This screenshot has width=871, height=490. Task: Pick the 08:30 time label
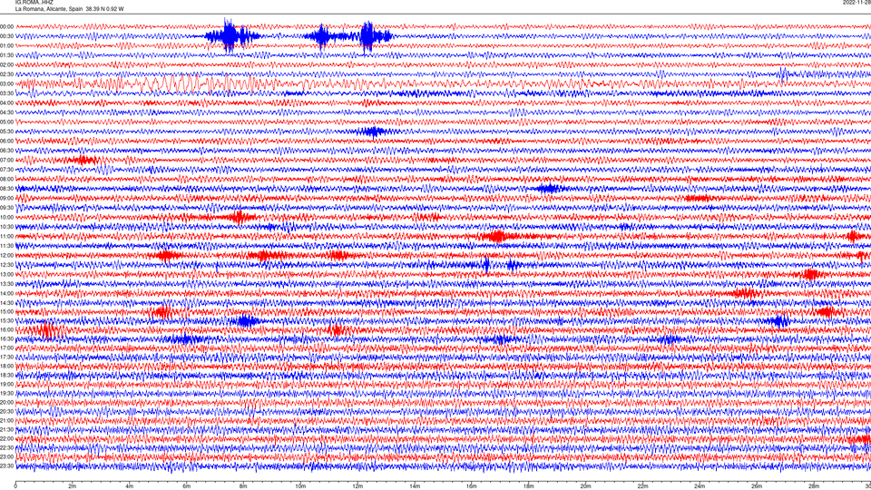coord(6,189)
